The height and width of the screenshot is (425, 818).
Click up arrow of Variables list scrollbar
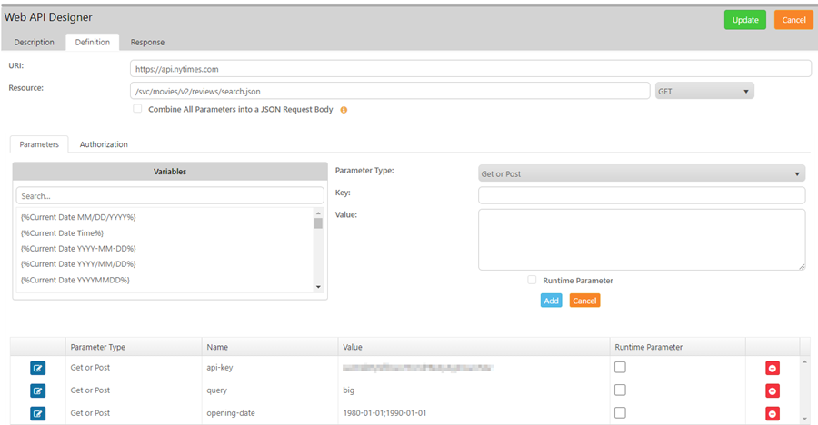coord(318,212)
